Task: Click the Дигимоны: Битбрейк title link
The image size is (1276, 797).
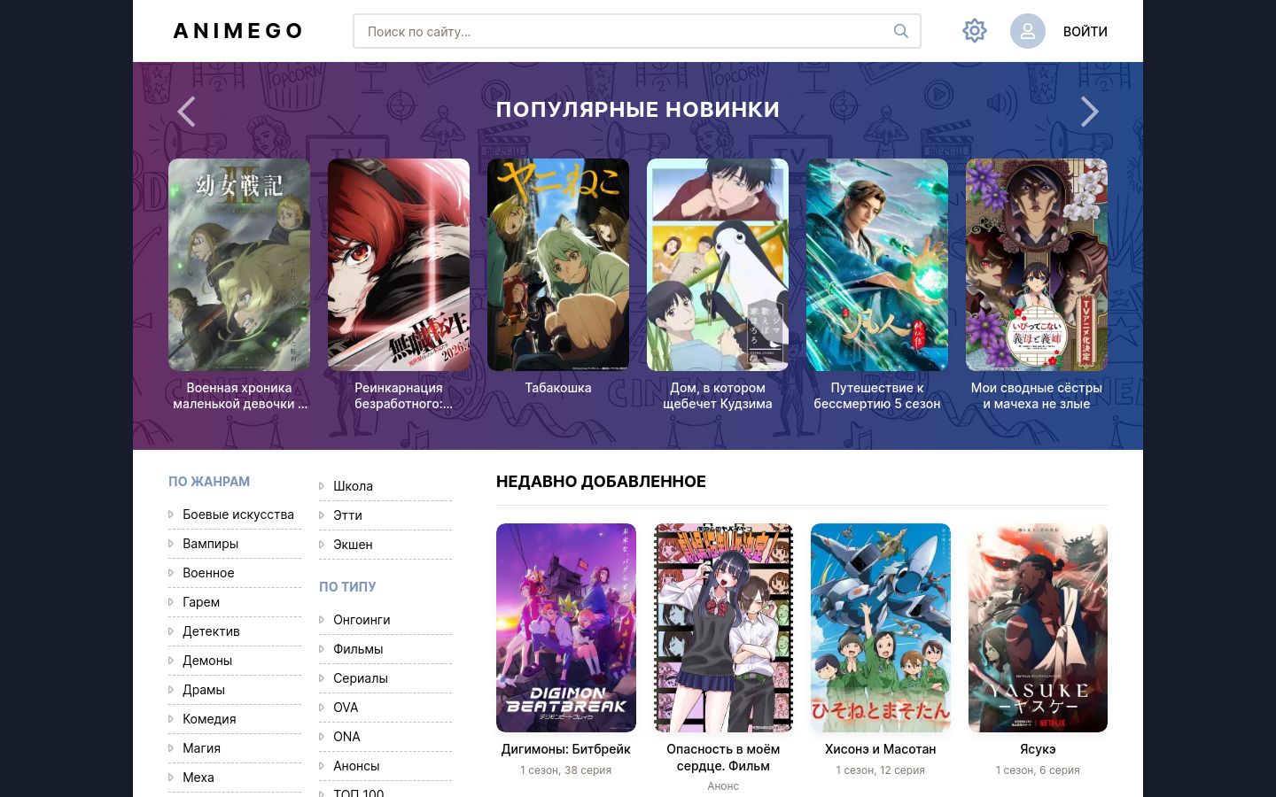Action: [566, 749]
